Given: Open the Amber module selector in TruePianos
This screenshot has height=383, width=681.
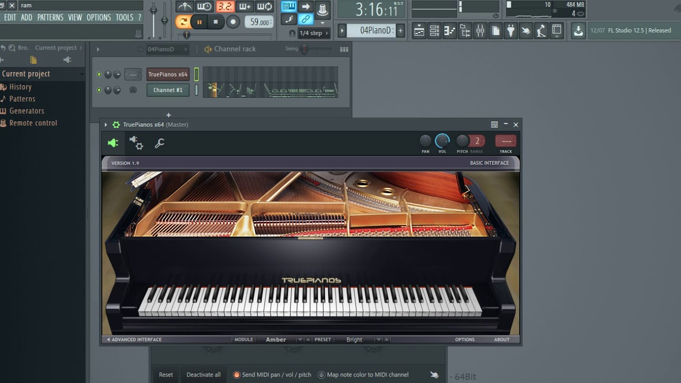Looking at the screenshot, I should [x=276, y=339].
